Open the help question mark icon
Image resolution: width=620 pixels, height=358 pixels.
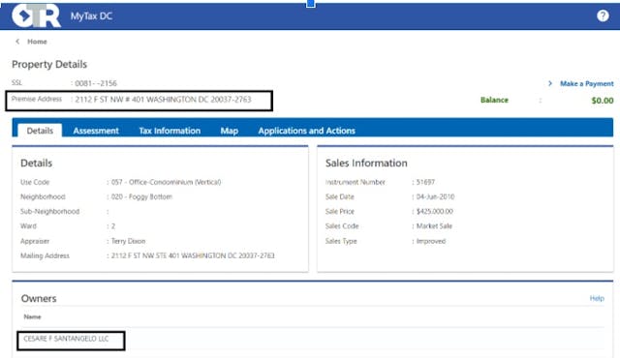(603, 15)
